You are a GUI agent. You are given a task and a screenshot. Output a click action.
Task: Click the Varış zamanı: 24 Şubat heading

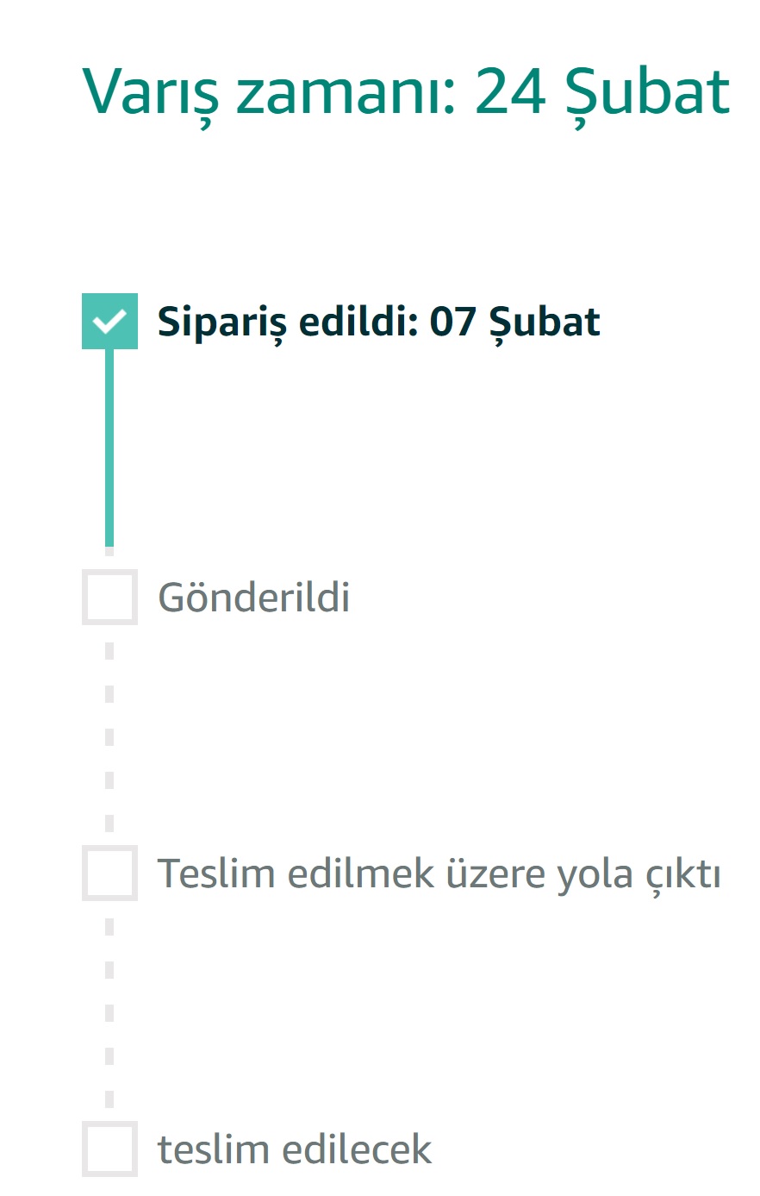point(407,93)
